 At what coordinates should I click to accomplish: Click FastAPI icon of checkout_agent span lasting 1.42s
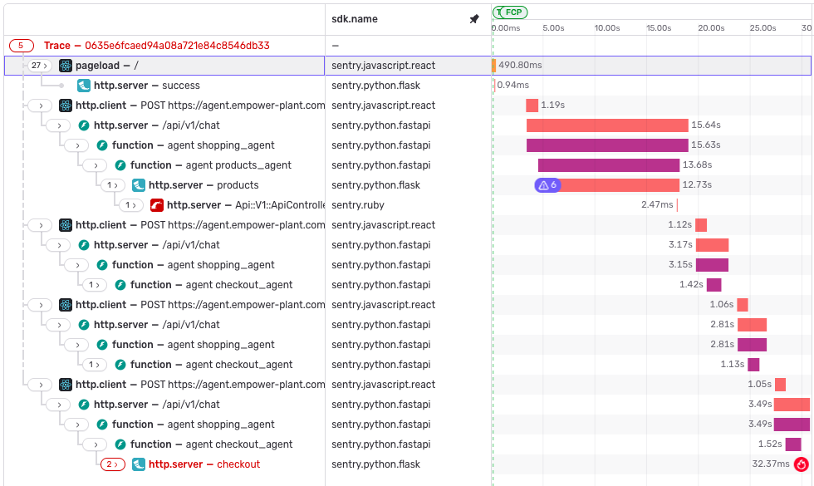120,284
